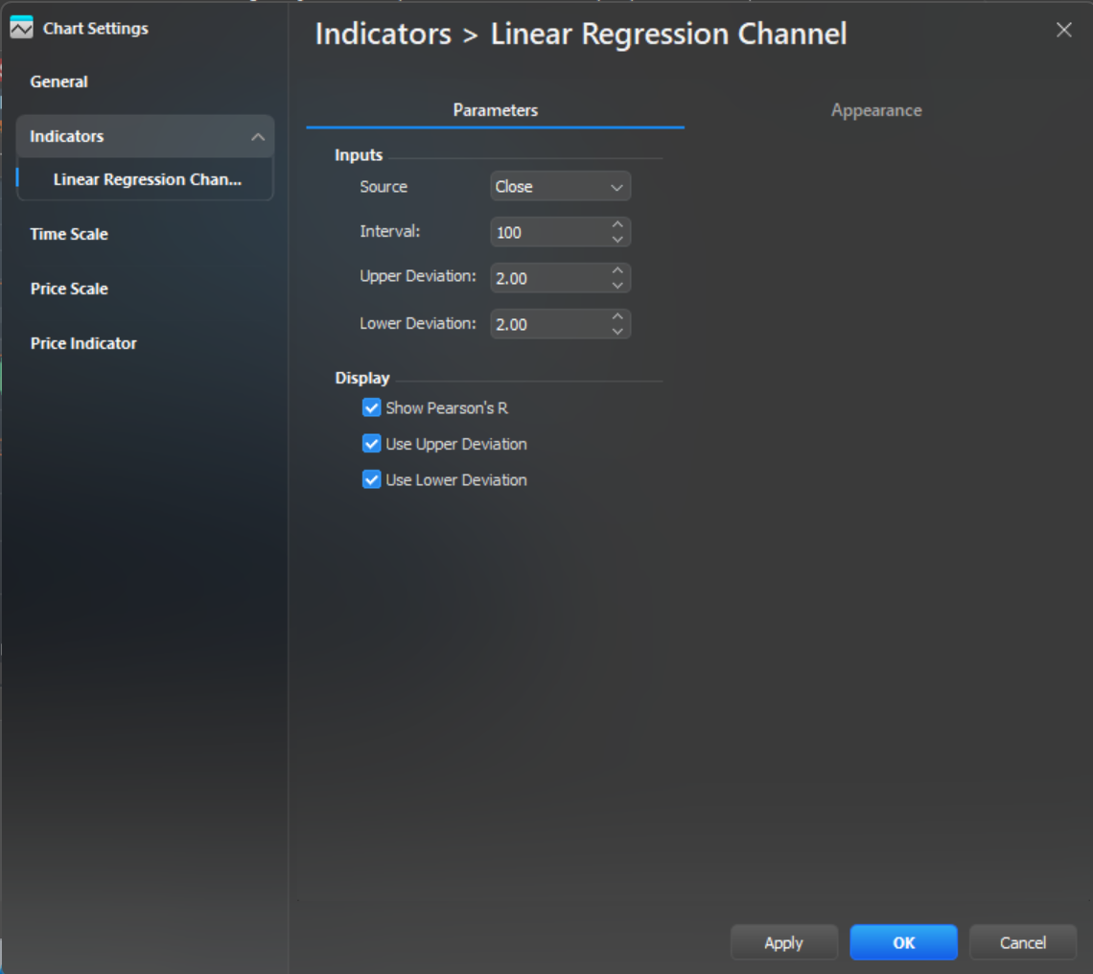Increase the Interval value with up arrow
1093x974 pixels.
coord(617,224)
